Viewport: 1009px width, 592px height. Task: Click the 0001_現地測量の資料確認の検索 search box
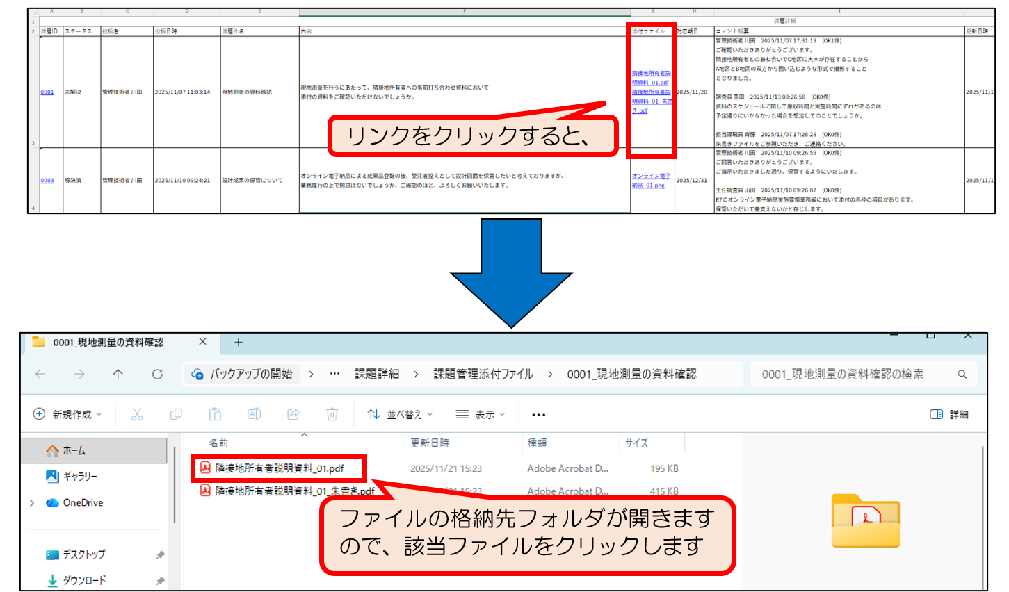tap(855, 374)
